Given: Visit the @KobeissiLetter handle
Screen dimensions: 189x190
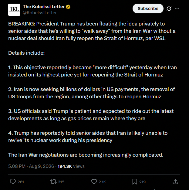Looking at the screenshot, I should tap(40, 13).
